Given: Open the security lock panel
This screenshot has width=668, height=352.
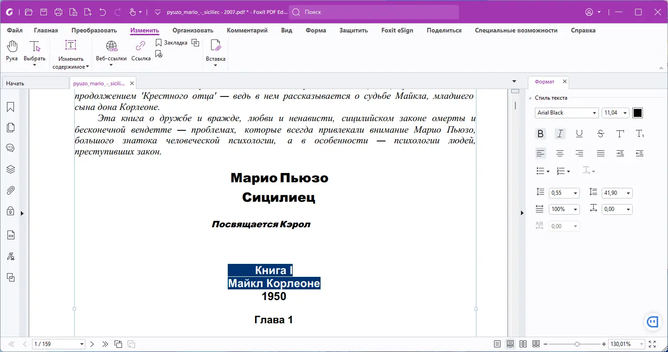Looking at the screenshot, I should (11, 211).
